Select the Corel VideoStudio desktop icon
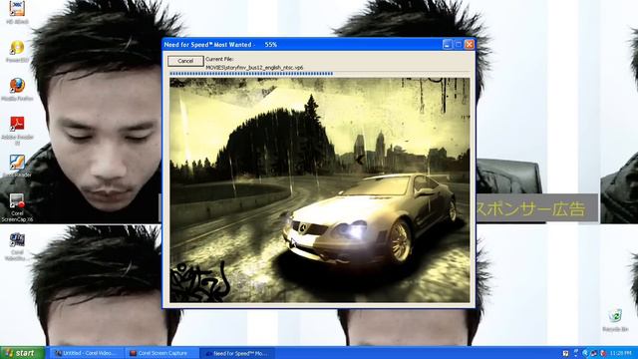 (17, 246)
